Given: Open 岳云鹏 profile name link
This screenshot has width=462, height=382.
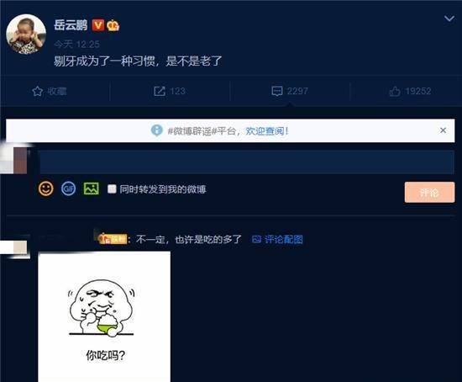Looking at the screenshot, I should pos(71,25).
